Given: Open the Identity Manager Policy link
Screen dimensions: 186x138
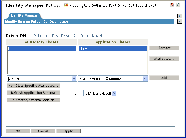Looking at the screenshot, I should tap(23, 22).
